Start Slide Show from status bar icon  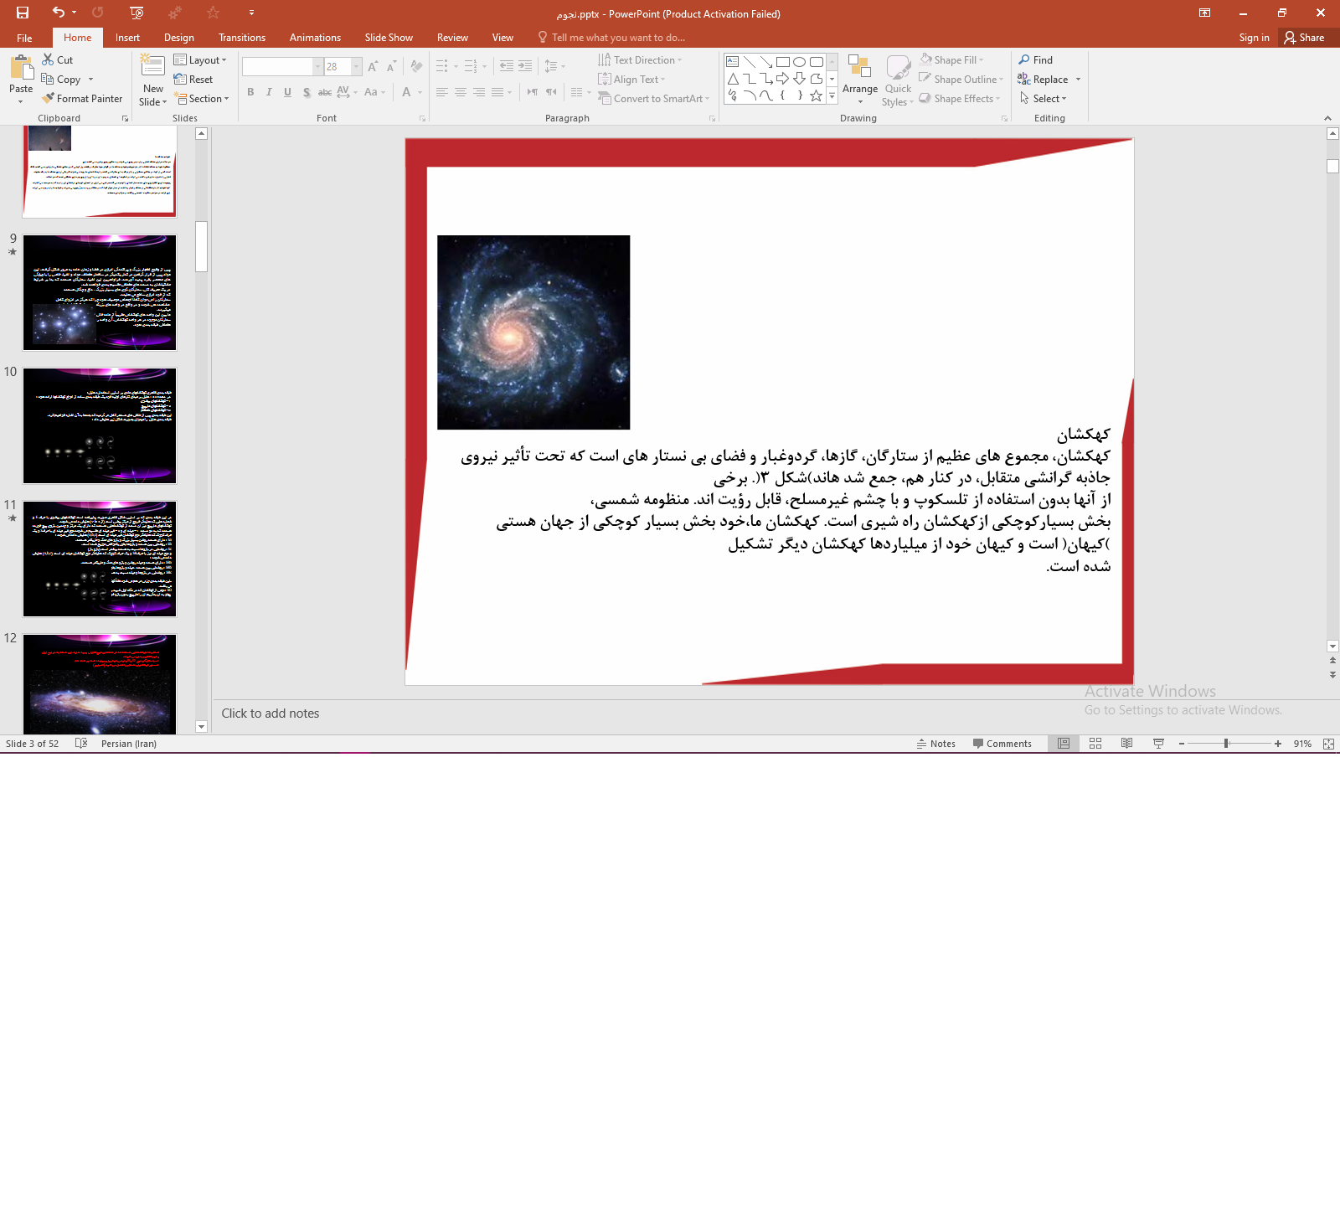point(1158,744)
